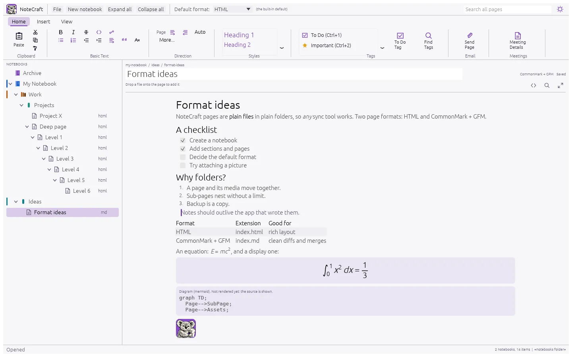Image resolution: width=572 pixels, height=357 pixels.
Task: Click the To Do Tag button
Action: (400, 41)
